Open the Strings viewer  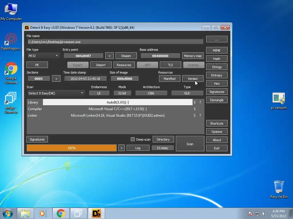point(217,67)
